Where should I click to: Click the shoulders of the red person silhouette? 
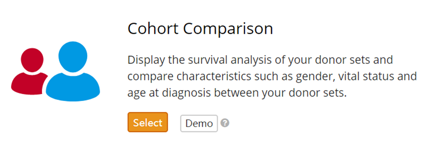point(29,83)
